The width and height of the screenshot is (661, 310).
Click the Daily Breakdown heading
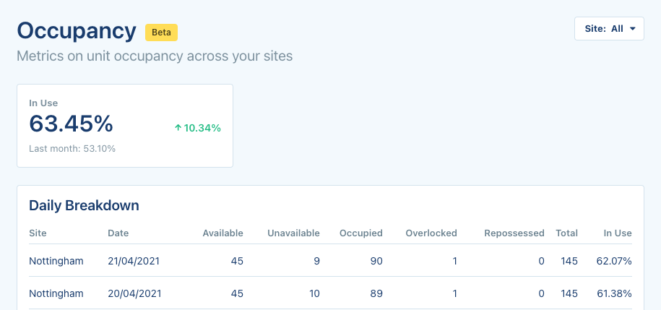[x=84, y=206]
